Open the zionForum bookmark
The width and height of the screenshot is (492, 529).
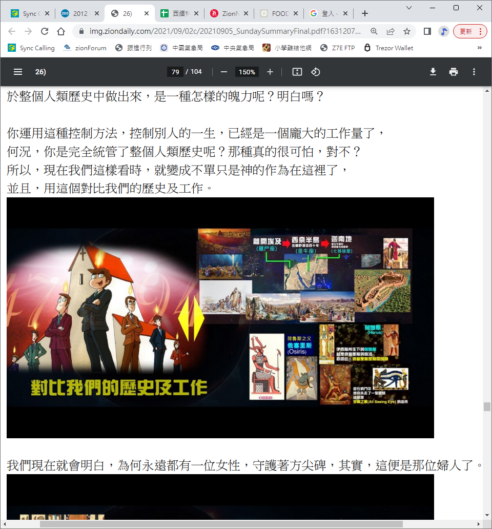tap(85, 48)
